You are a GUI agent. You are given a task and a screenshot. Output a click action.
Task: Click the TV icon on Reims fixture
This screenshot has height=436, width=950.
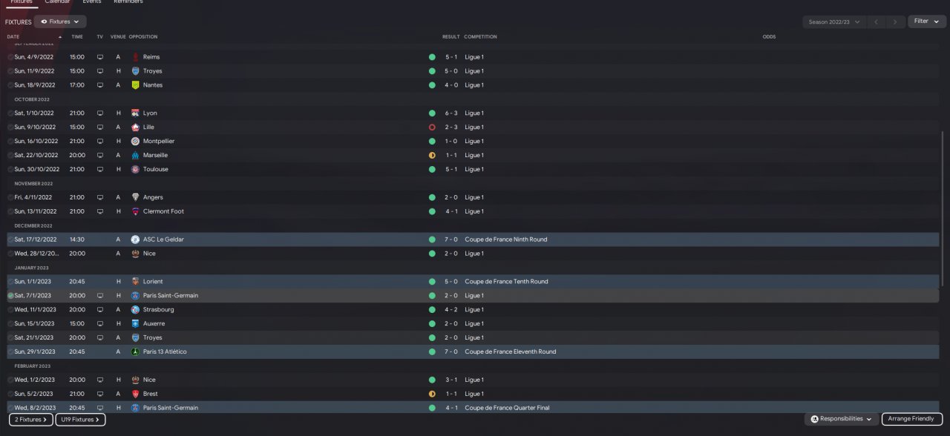tap(100, 57)
